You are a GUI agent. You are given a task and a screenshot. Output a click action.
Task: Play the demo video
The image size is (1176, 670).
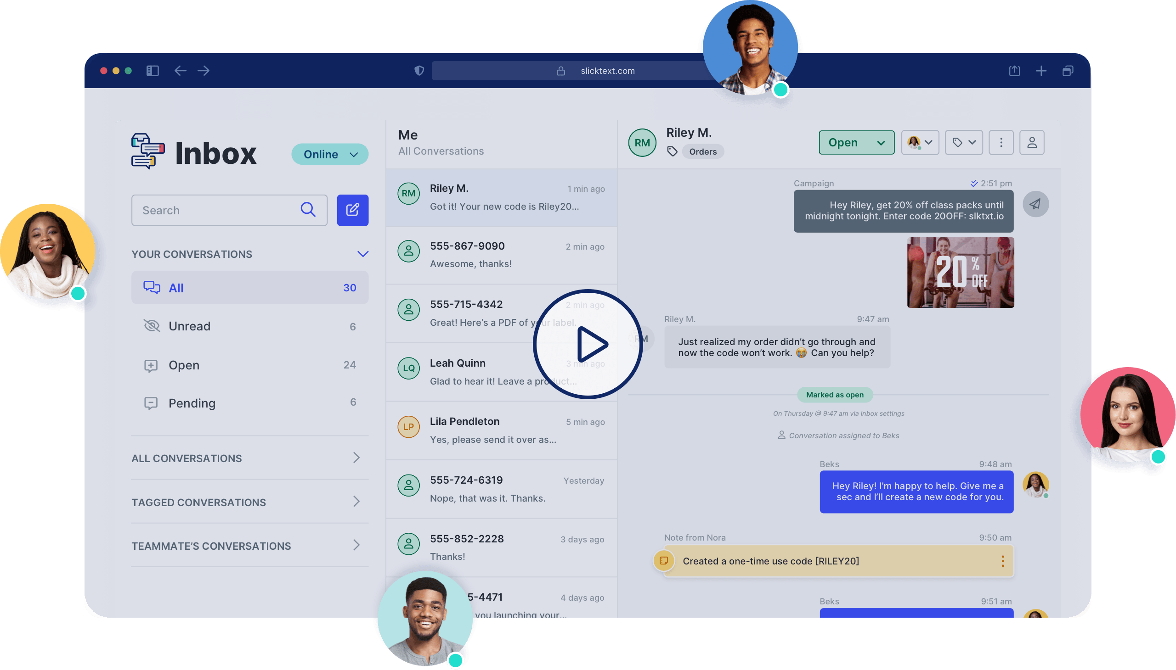click(587, 344)
